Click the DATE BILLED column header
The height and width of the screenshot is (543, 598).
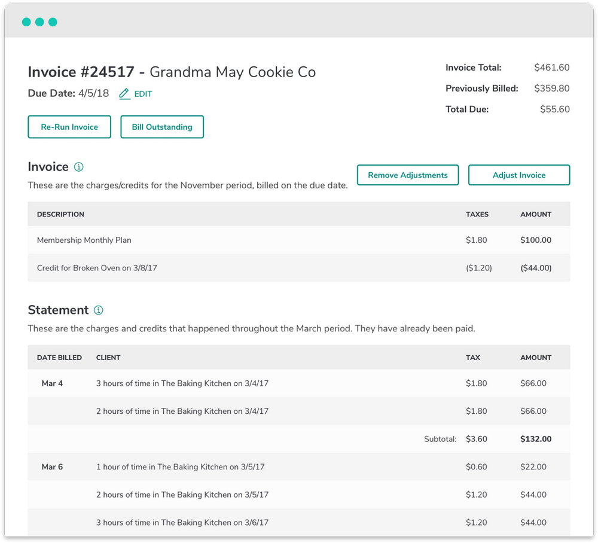click(59, 358)
